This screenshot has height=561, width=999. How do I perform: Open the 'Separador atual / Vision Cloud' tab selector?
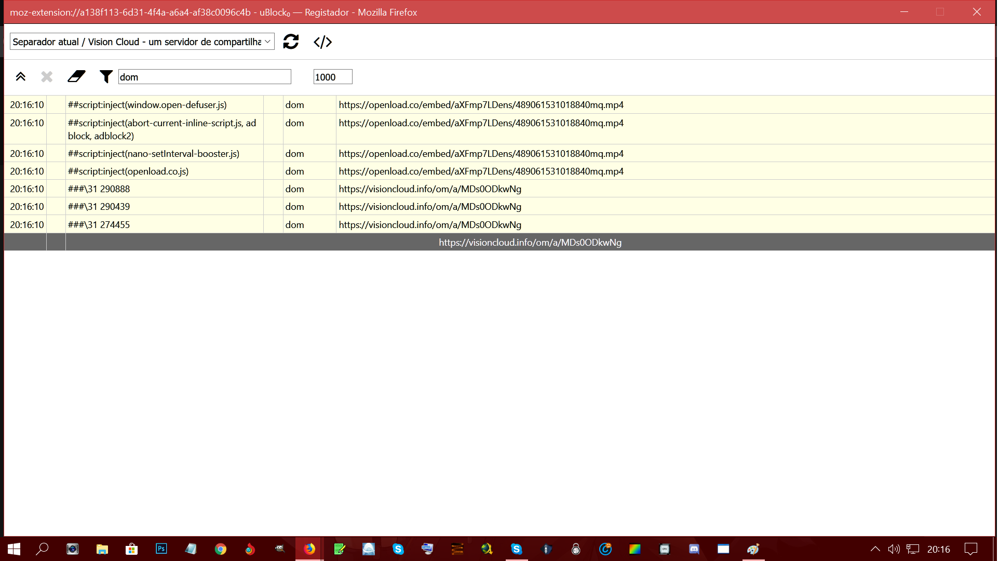[x=141, y=42]
